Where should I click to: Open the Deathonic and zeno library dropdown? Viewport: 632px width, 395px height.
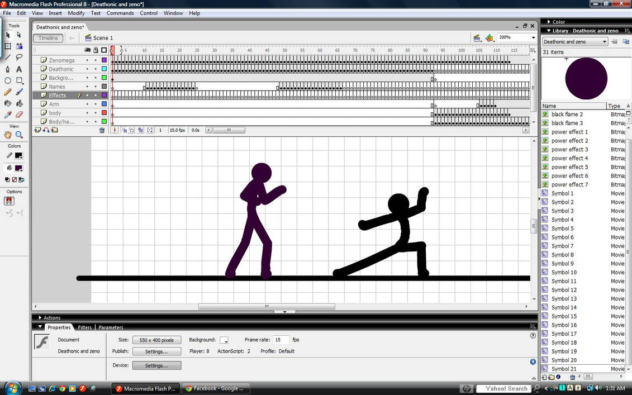point(605,41)
